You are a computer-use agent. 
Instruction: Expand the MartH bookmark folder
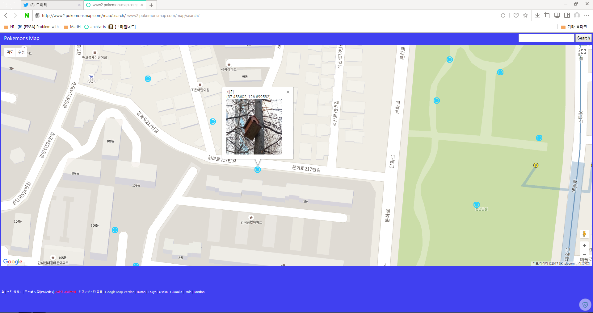tap(72, 27)
